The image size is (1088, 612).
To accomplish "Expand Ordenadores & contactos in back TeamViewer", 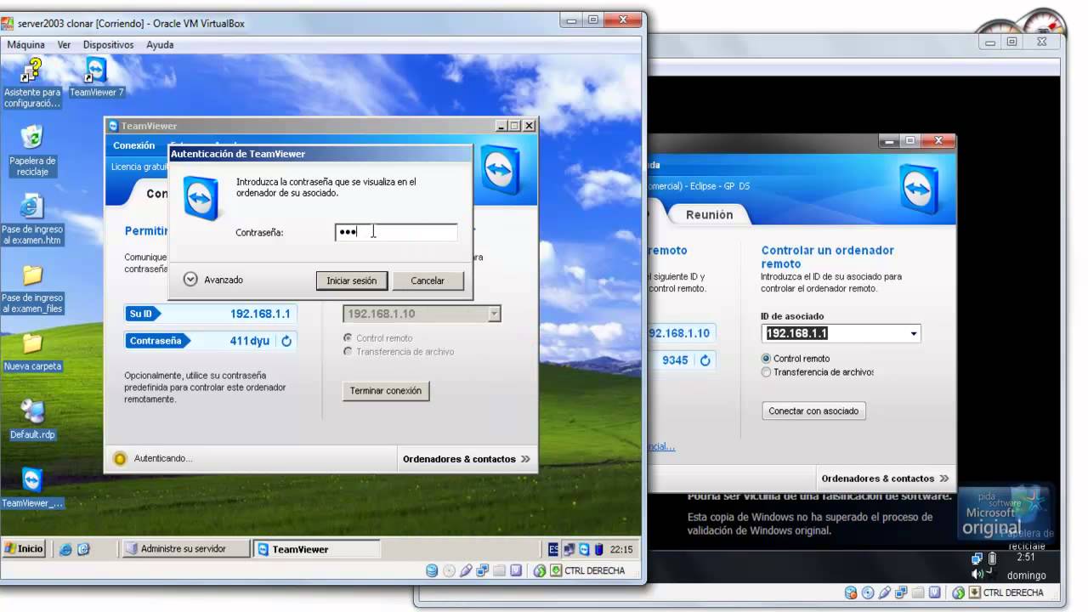I will (x=885, y=479).
